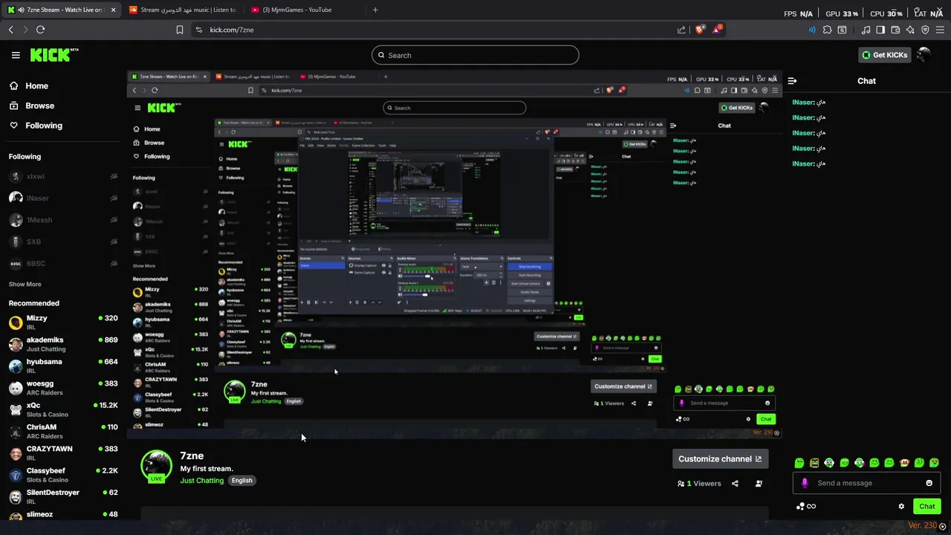Open recommended channel Classybeef

point(62,475)
